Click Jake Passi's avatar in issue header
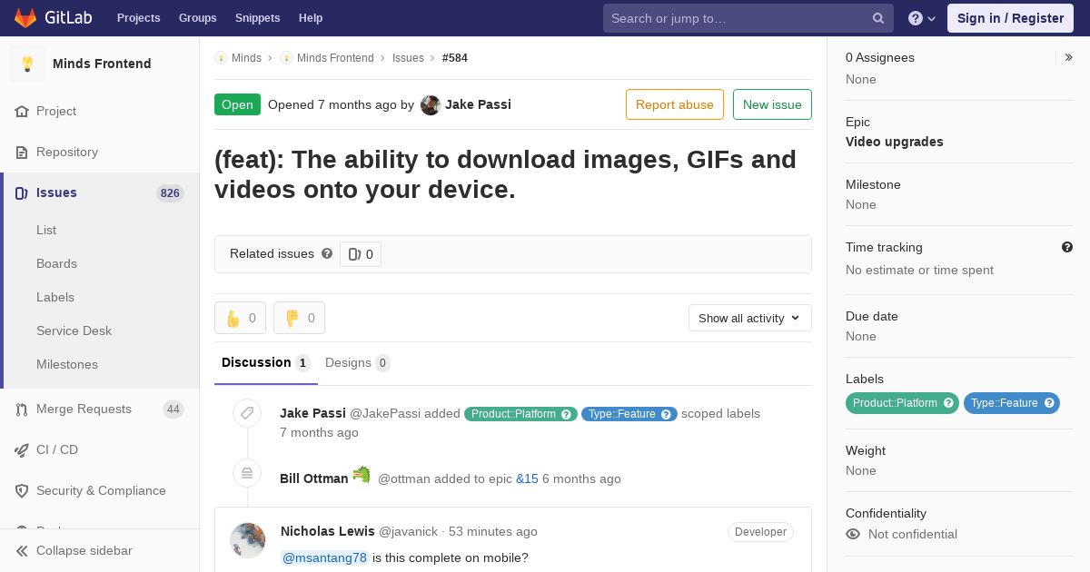Image resolution: width=1090 pixels, height=572 pixels. coord(431,104)
